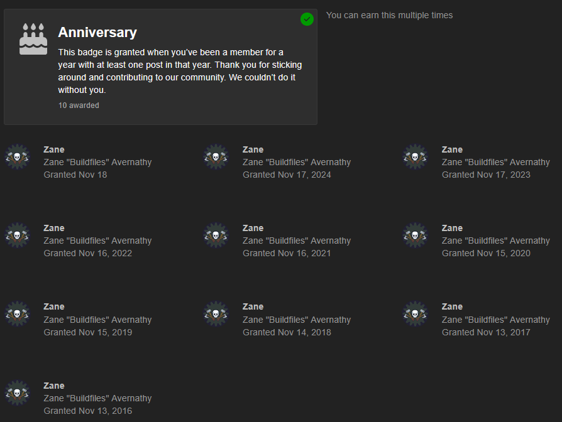
Task: Click Zane username above Granted Nov 13, 2016
Action: (x=54, y=386)
